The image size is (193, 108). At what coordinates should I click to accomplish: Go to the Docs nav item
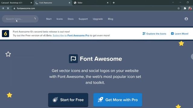coord(71,19)
